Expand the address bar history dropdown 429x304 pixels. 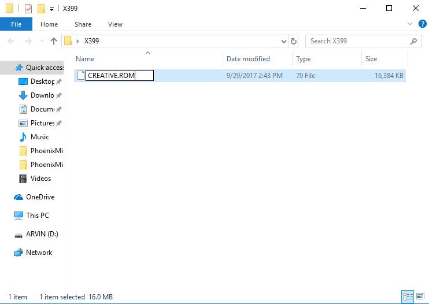click(283, 42)
